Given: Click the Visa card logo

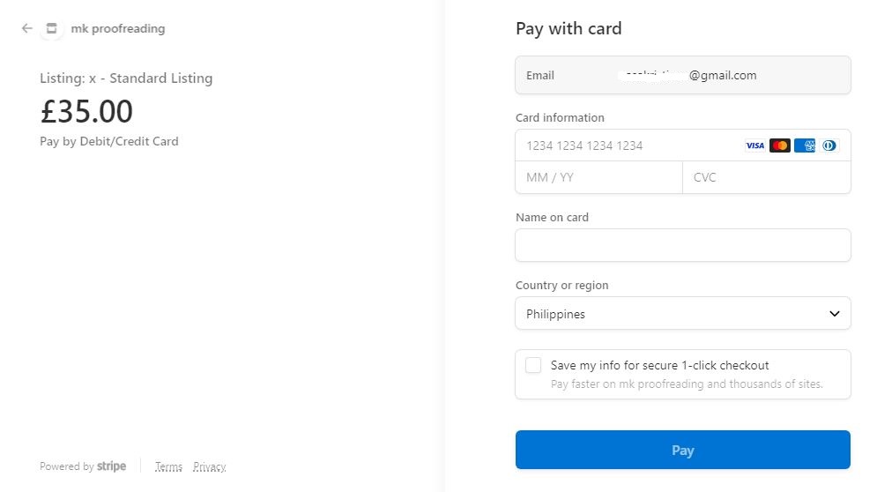Looking at the screenshot, I should pyautogui.click(x=754, y=145).
